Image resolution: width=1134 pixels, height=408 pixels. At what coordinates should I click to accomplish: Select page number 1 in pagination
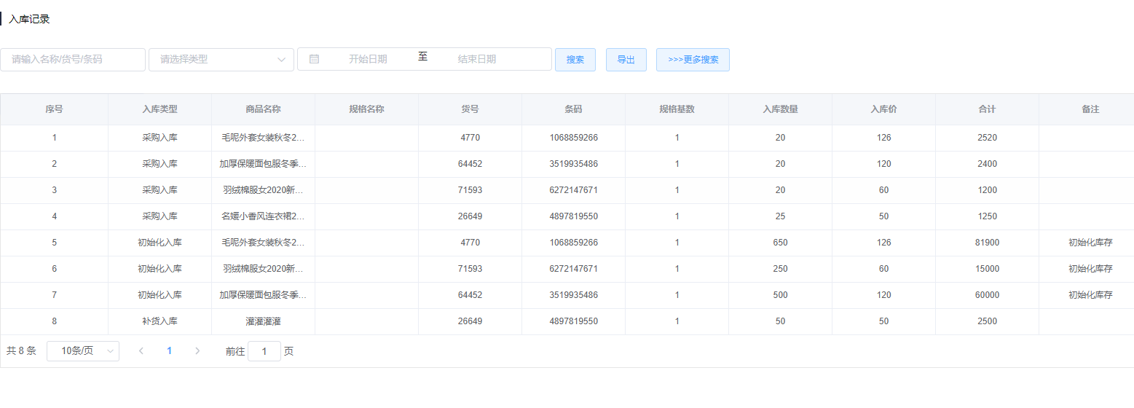(x=170, y=351)
